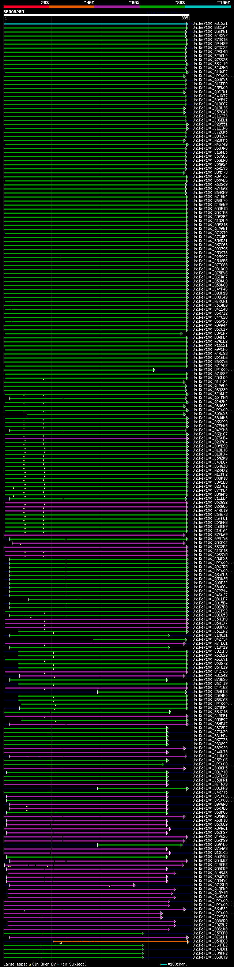Screen dimensions: 234x967
Task: Select label UniRef100_A1CDP0
Action: pyautogui.click(x=210, y=84)
